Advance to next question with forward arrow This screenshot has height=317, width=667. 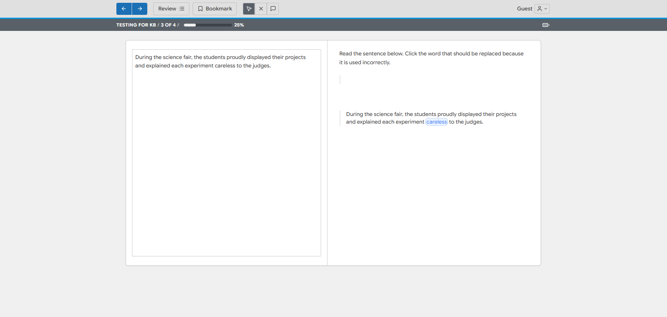click(140, 9)
